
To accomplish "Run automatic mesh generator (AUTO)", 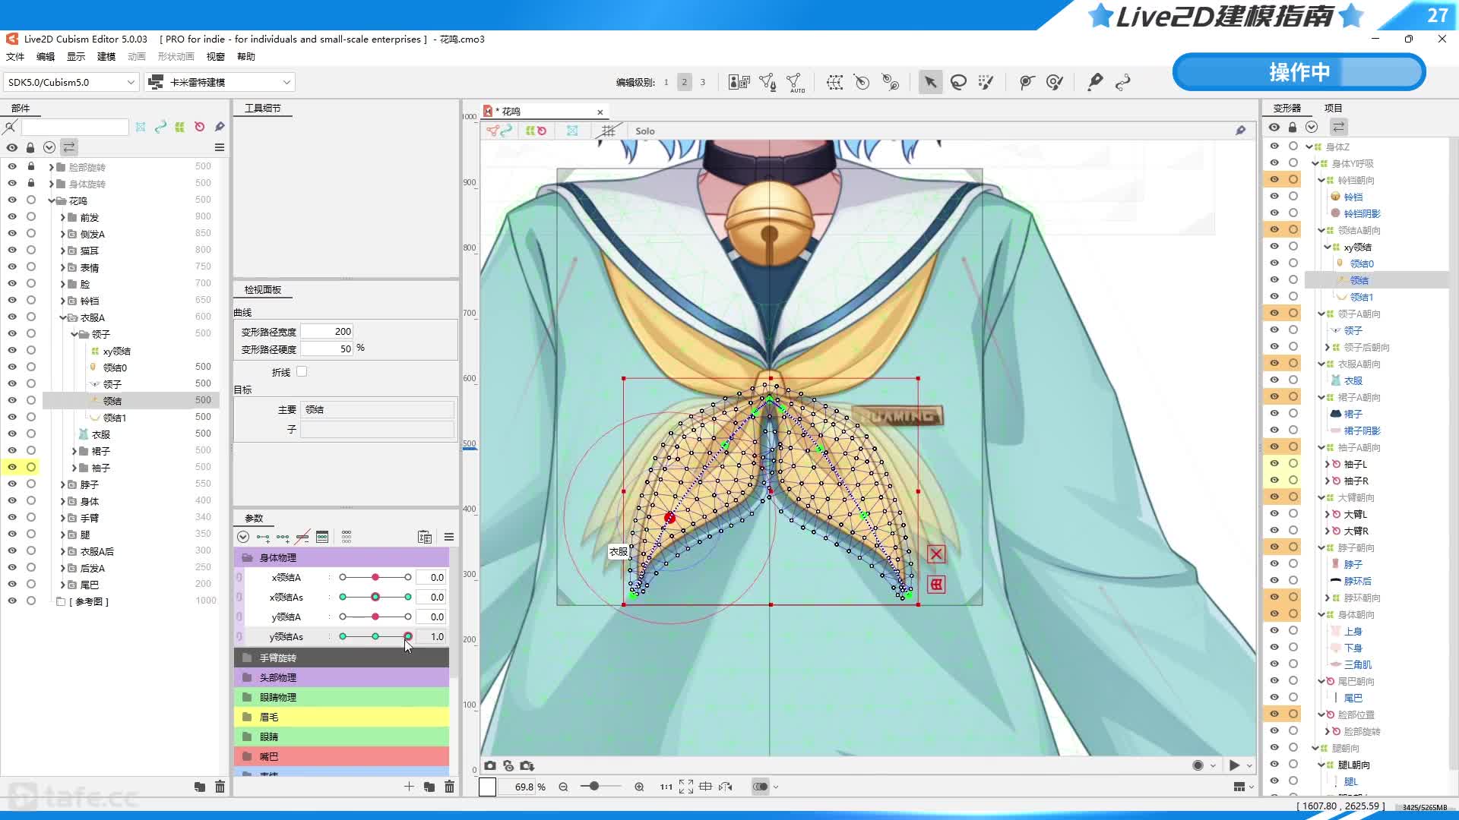I will click(795, 82).
